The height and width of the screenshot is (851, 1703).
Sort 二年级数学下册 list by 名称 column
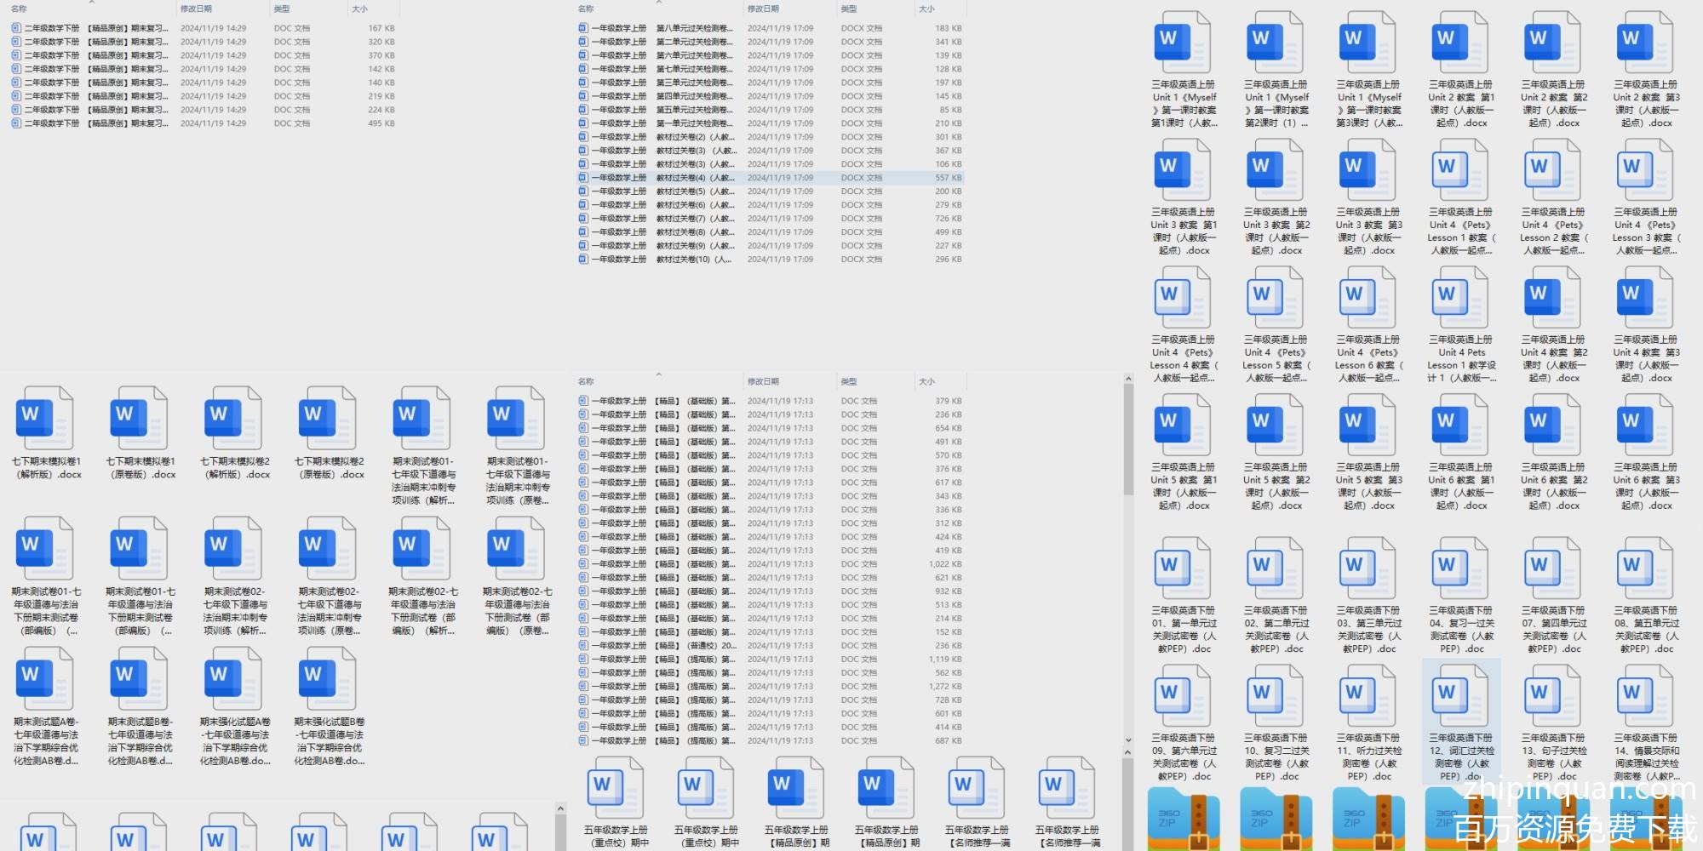[19, 9]
